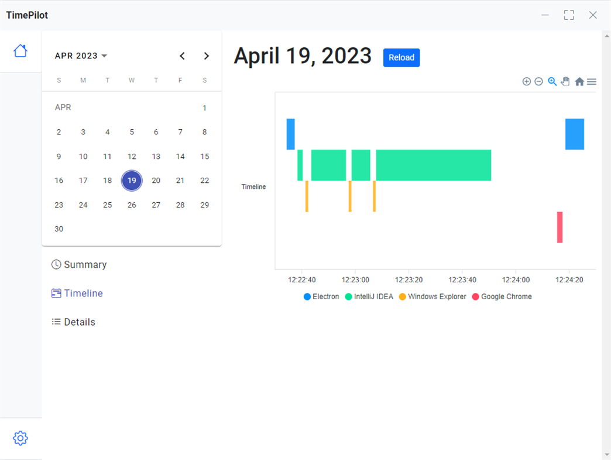
Task: Click the red Google Chrome timeline bar
Action: click(559, 227)
